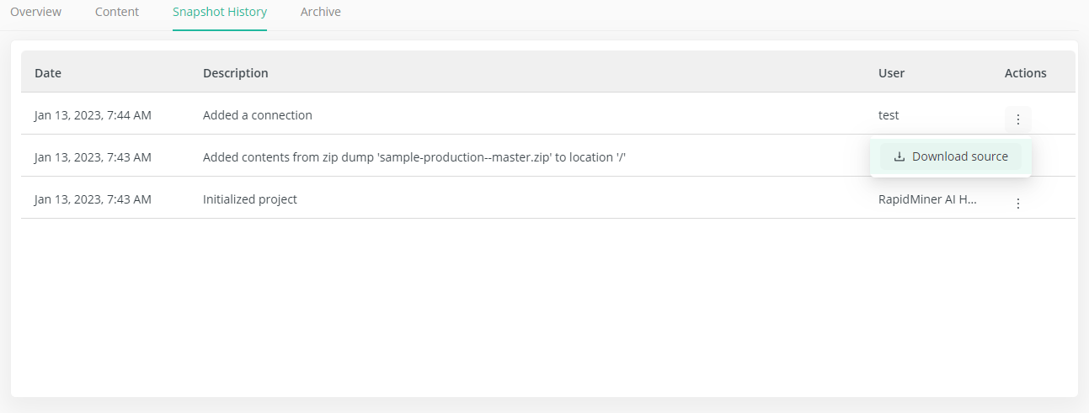Click the 'Jan 13, 2023, 7:44 AM' date
1089x413 pixels.
[x=93, y=115]
